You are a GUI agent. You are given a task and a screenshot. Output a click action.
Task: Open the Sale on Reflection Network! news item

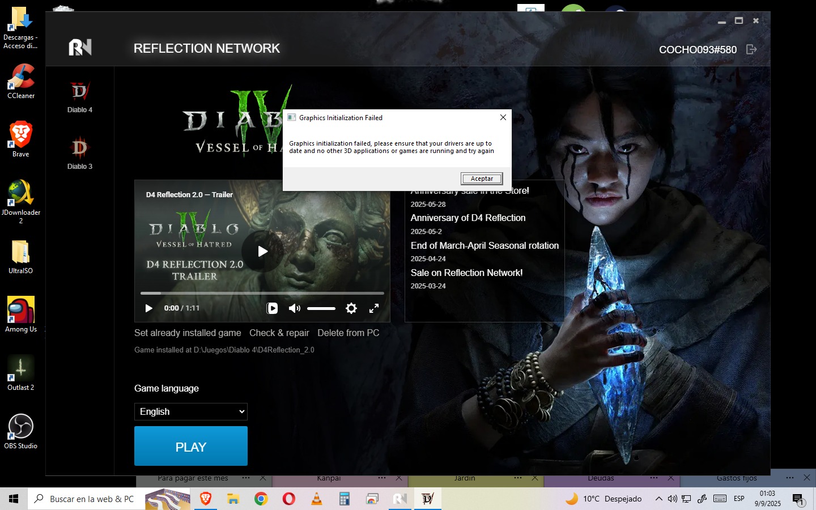(466, 273)
